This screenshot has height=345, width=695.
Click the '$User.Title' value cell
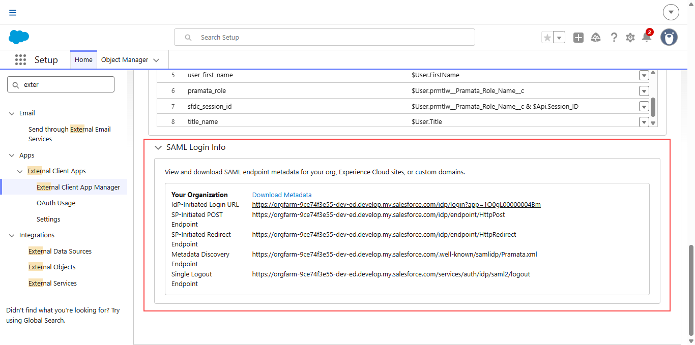427,122
